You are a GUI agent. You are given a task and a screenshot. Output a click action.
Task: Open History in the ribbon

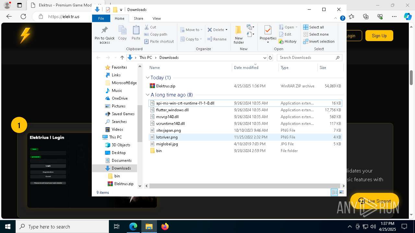click(288, 41)
